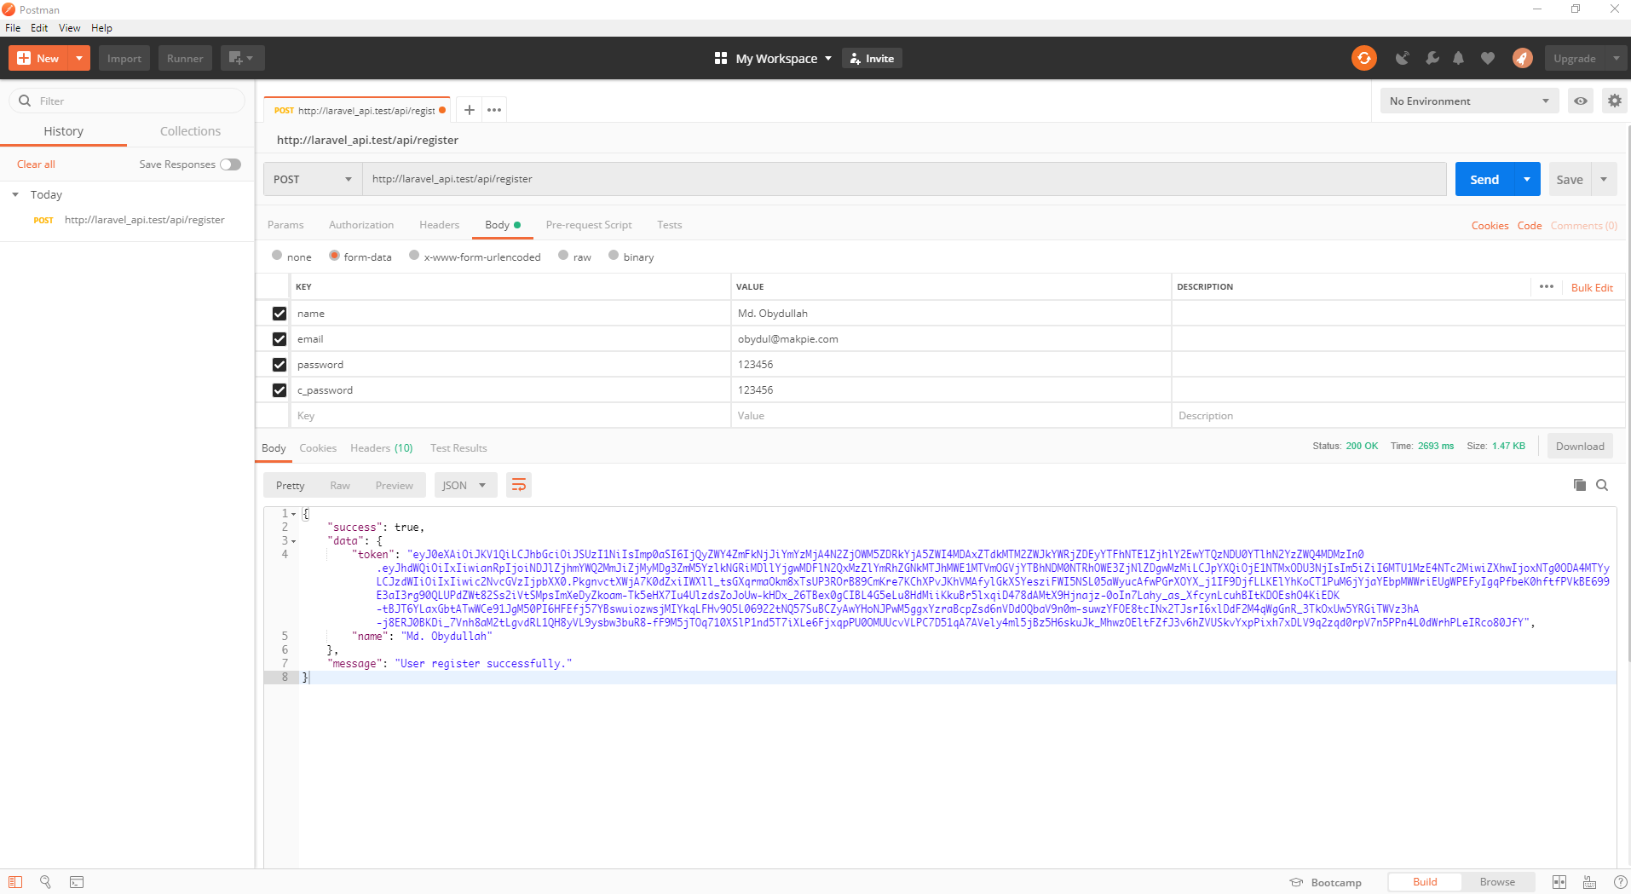Click the Invite button
This screenshot has height=894, width=1631.
tap(872, 58)
